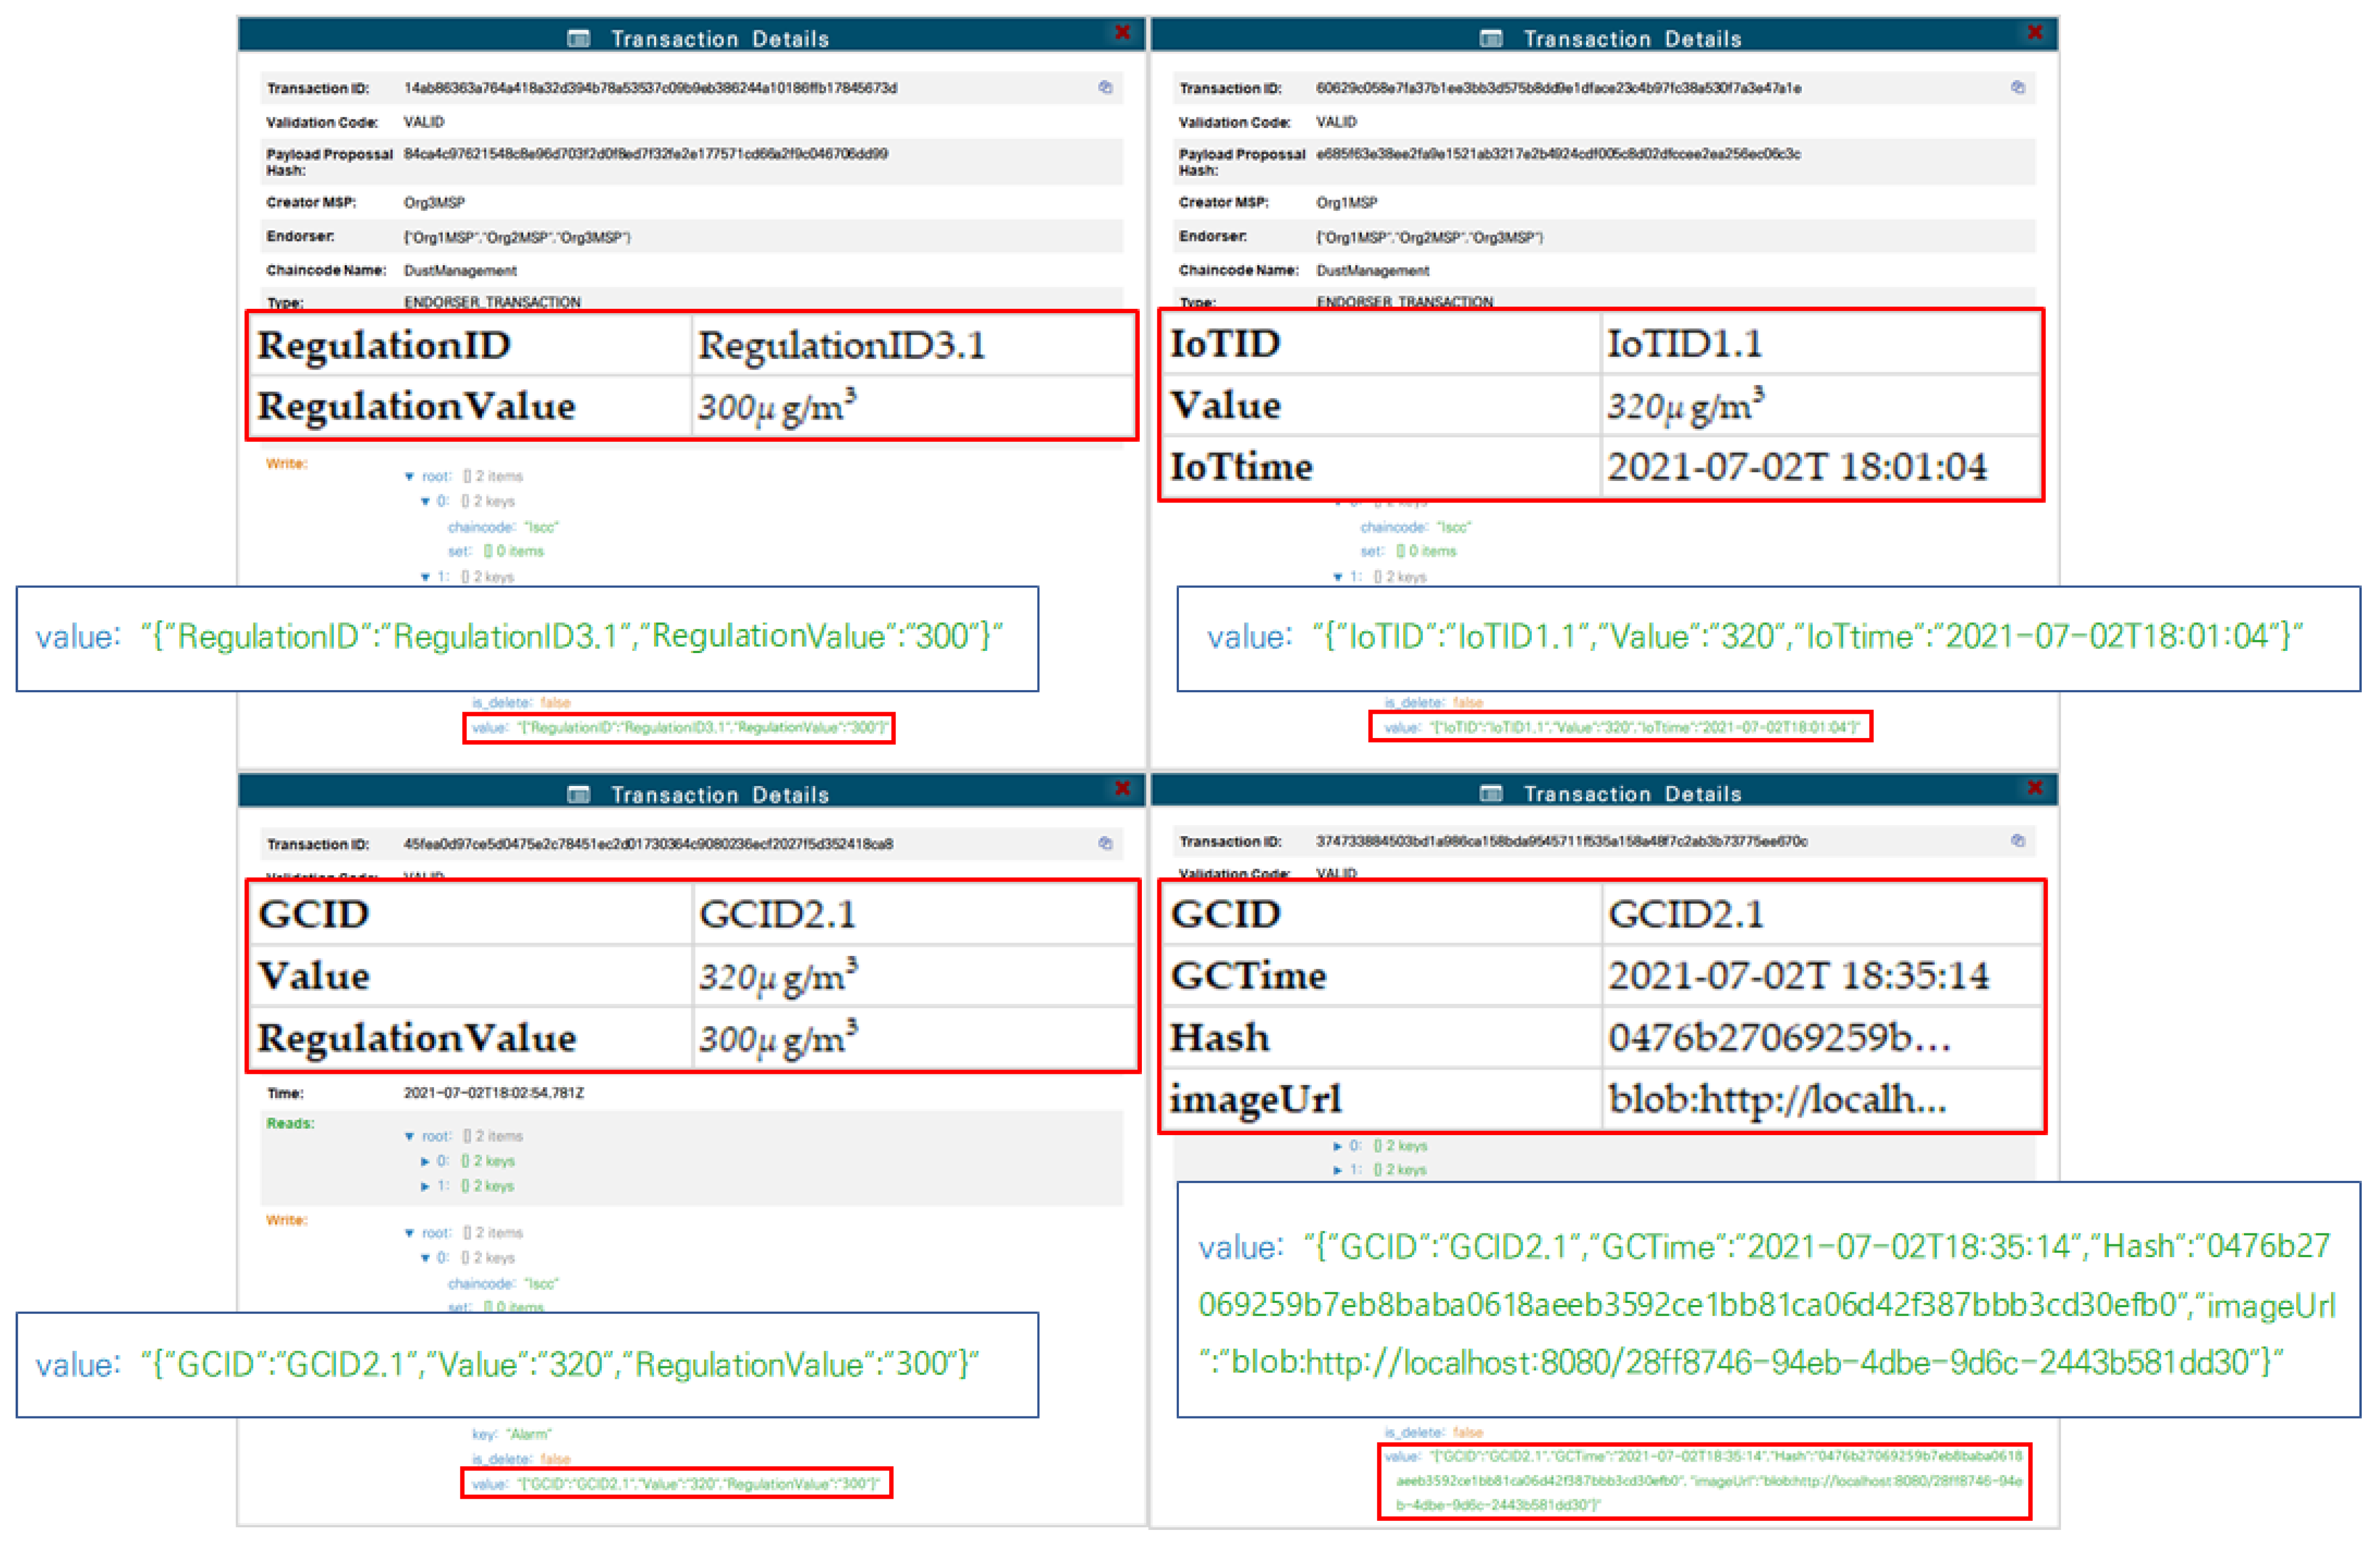Viewport: 2380px width, 1545px height.
Task: Expand collapsed '1:' node under Reads
Action: coord(425,1186)
